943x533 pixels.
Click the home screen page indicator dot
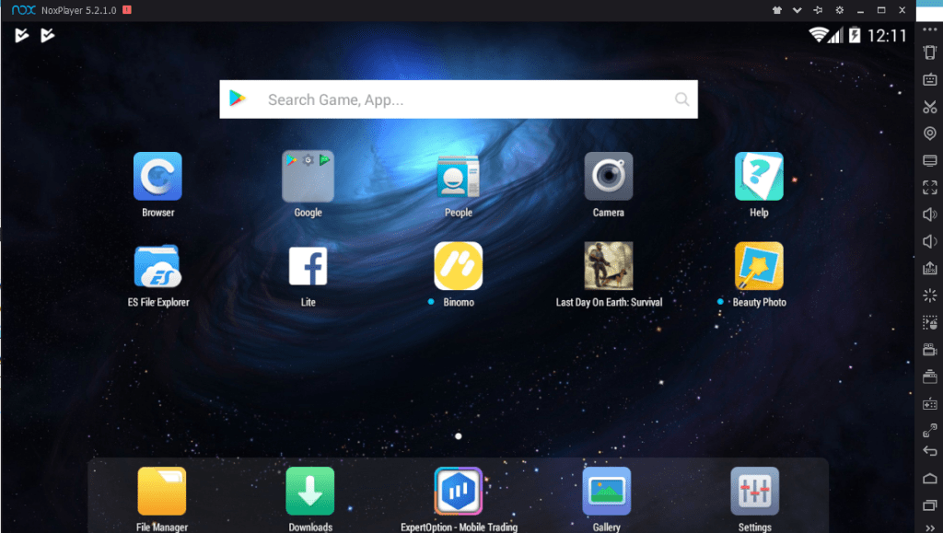click(x=459, y=436)
